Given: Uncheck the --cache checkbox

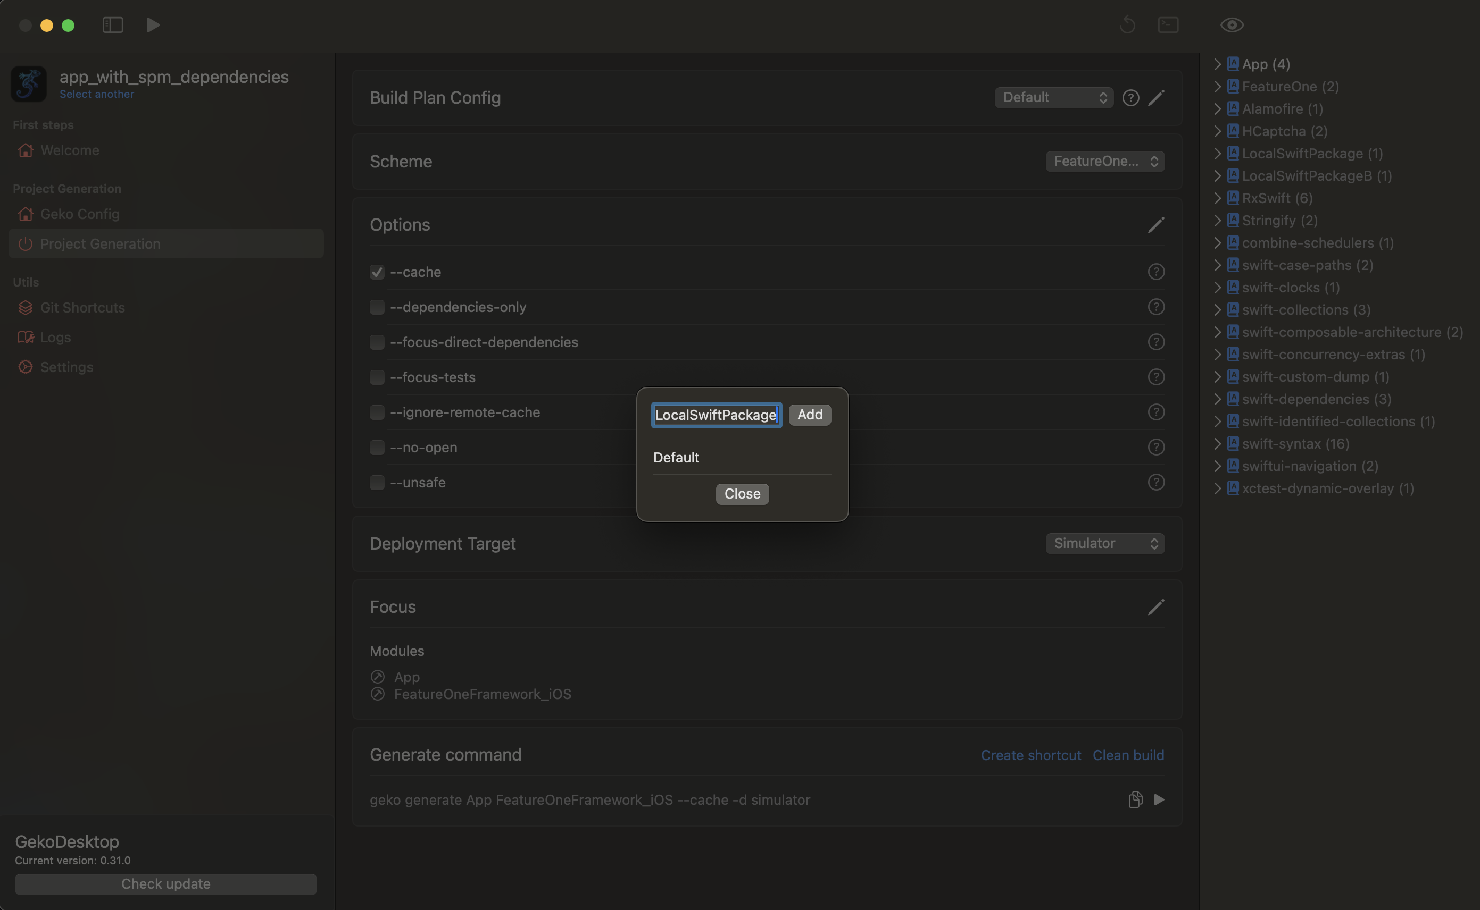Looking at the screenshot, I should tap(377, 272).
